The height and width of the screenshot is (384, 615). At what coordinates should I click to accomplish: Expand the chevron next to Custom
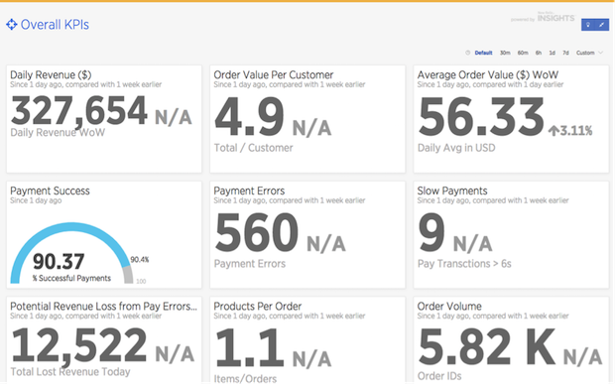pyautogui.click(x=600, y=53)
